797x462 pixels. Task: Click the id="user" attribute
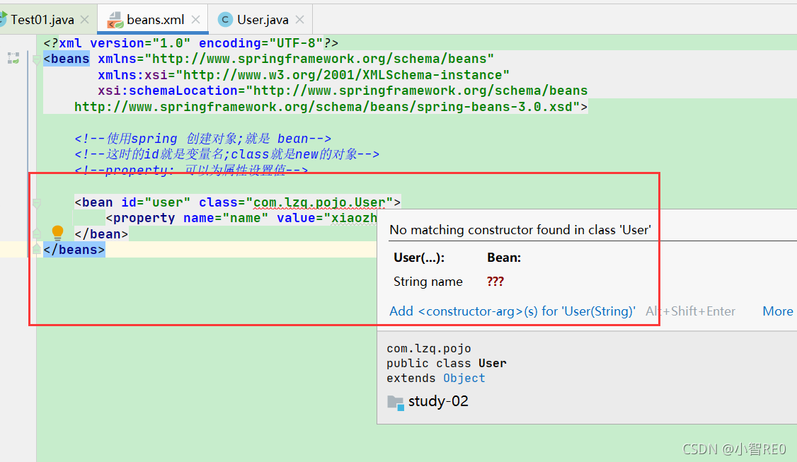coord(156,202)
